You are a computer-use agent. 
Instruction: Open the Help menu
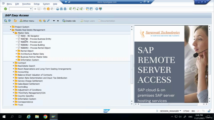55,4
